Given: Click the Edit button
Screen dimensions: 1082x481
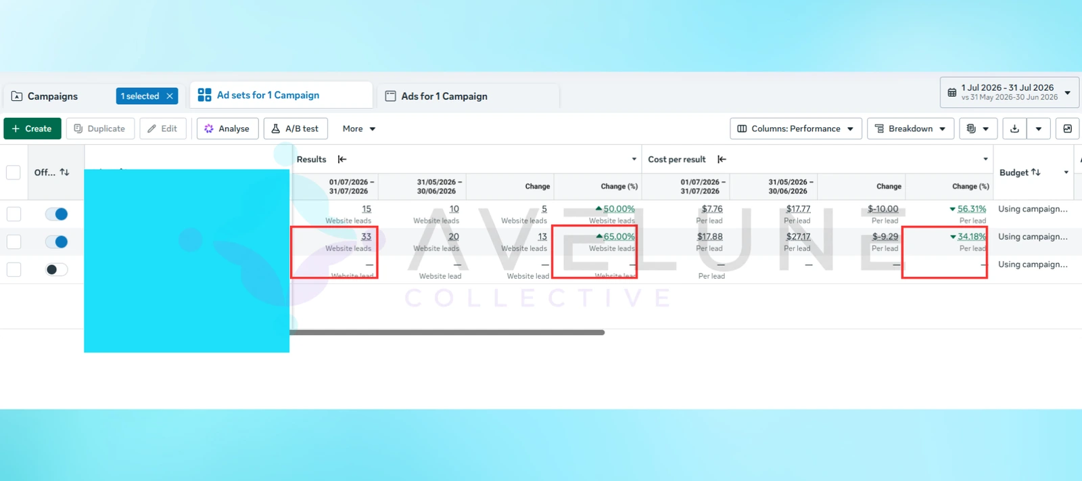Looking at the screenshot, I should point(163,129).
